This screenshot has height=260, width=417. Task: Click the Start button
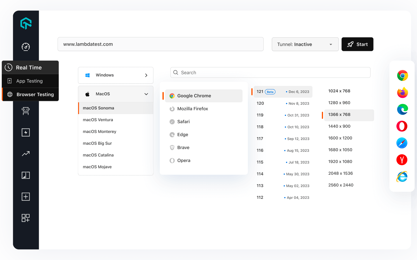[357, 44]
